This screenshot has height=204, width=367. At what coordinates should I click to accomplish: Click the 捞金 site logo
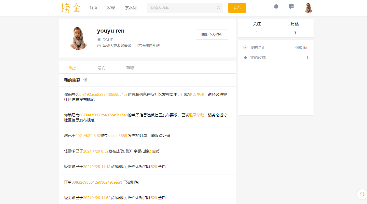click(71, 8)
